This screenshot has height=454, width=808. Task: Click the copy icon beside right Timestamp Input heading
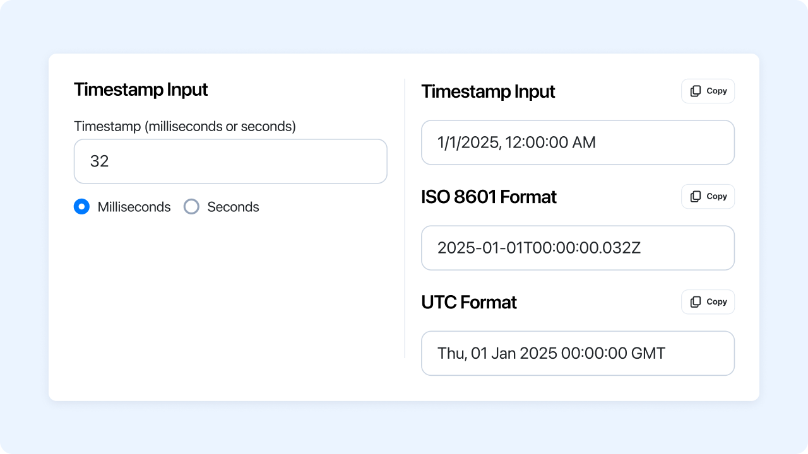(696, 91)
